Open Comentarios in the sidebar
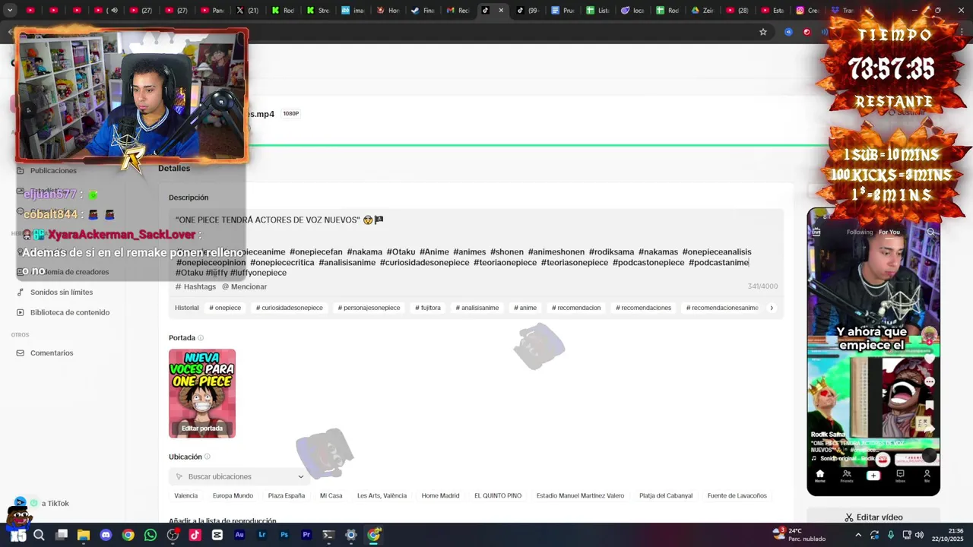The width and height of the screenshot is (973, 547). click(52, 353)
